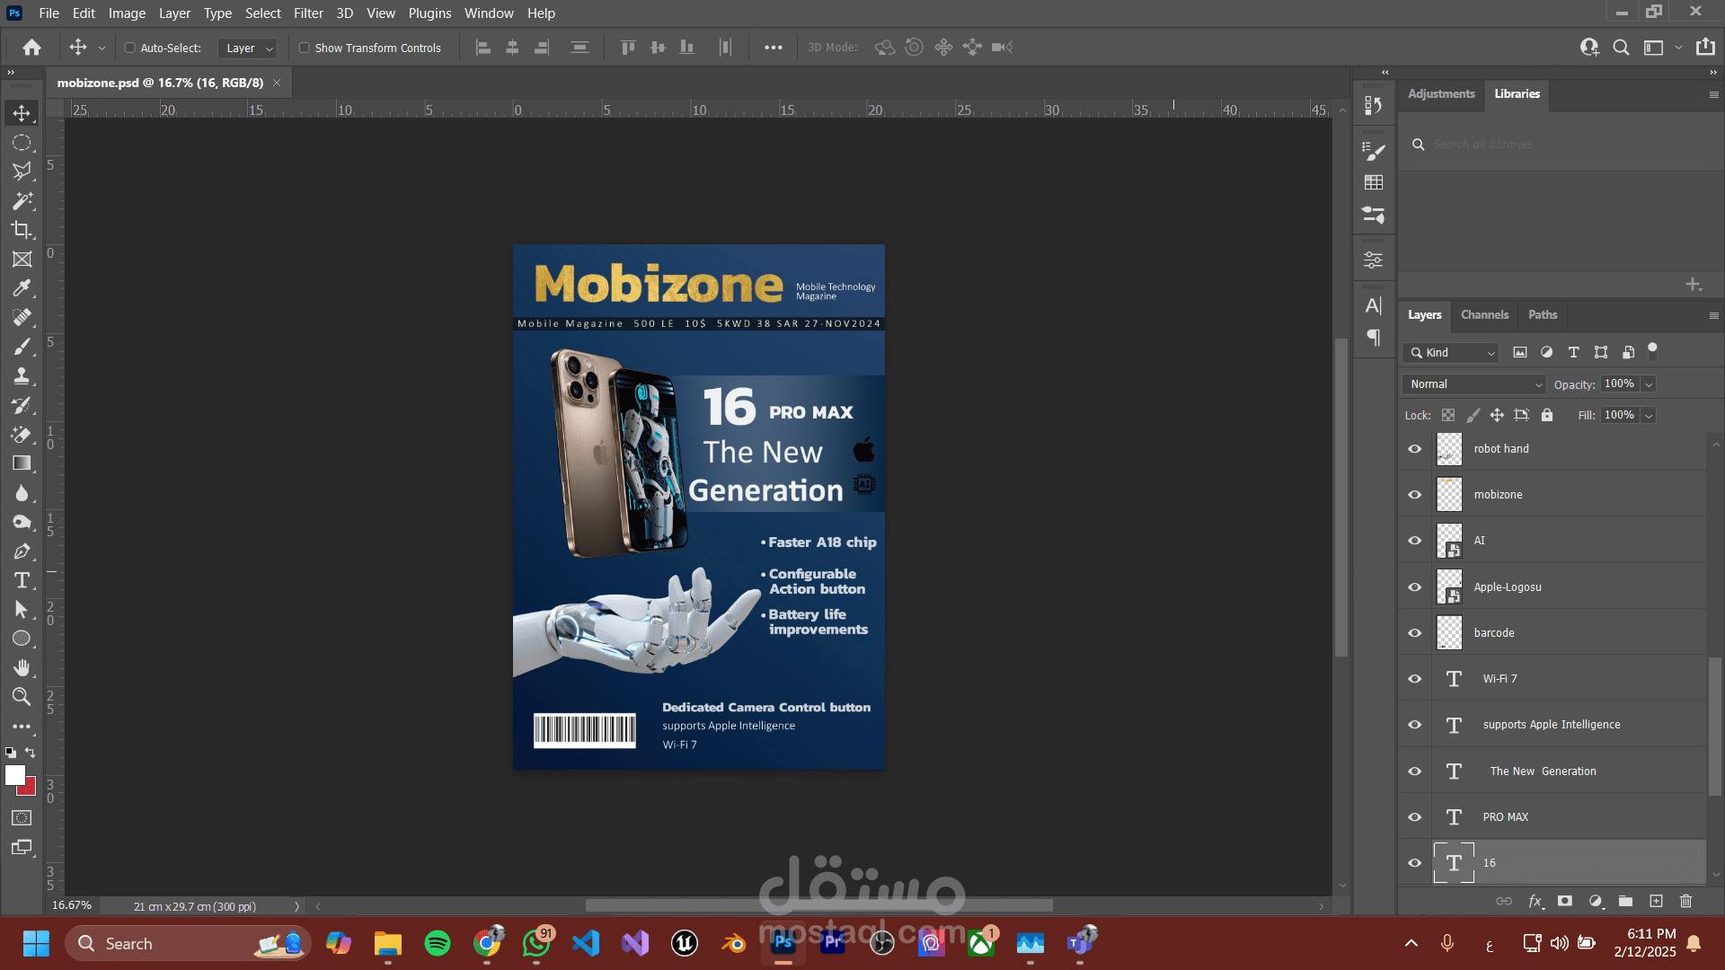Open Spotify from the taskbar
Viewport: 1725px width, 970px height.
438,943
